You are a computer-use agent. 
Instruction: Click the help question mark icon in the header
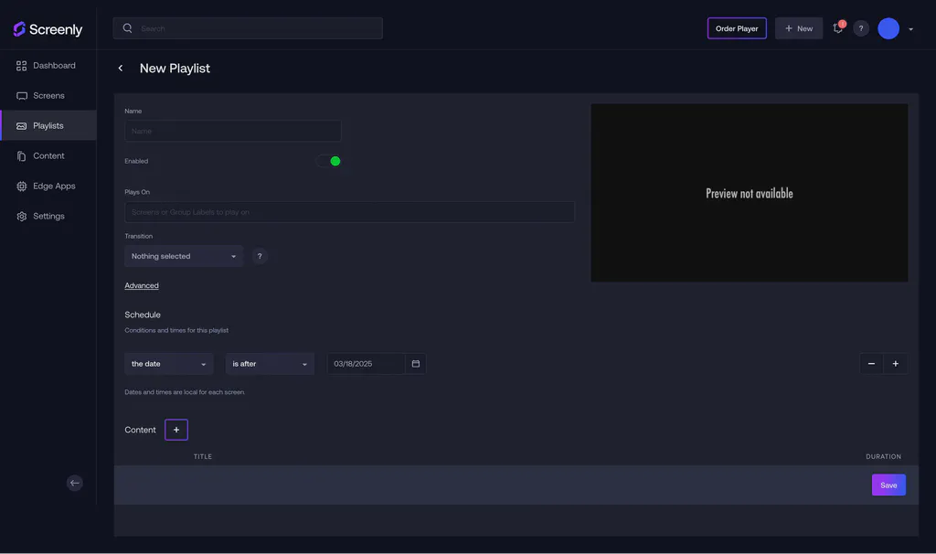click(x=860, y=28)
